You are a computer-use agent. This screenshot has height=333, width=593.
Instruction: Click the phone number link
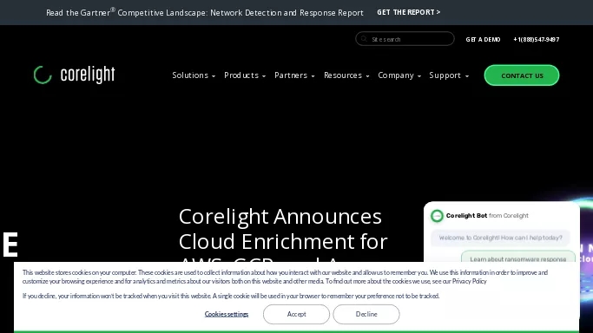[x=536, y=39]
